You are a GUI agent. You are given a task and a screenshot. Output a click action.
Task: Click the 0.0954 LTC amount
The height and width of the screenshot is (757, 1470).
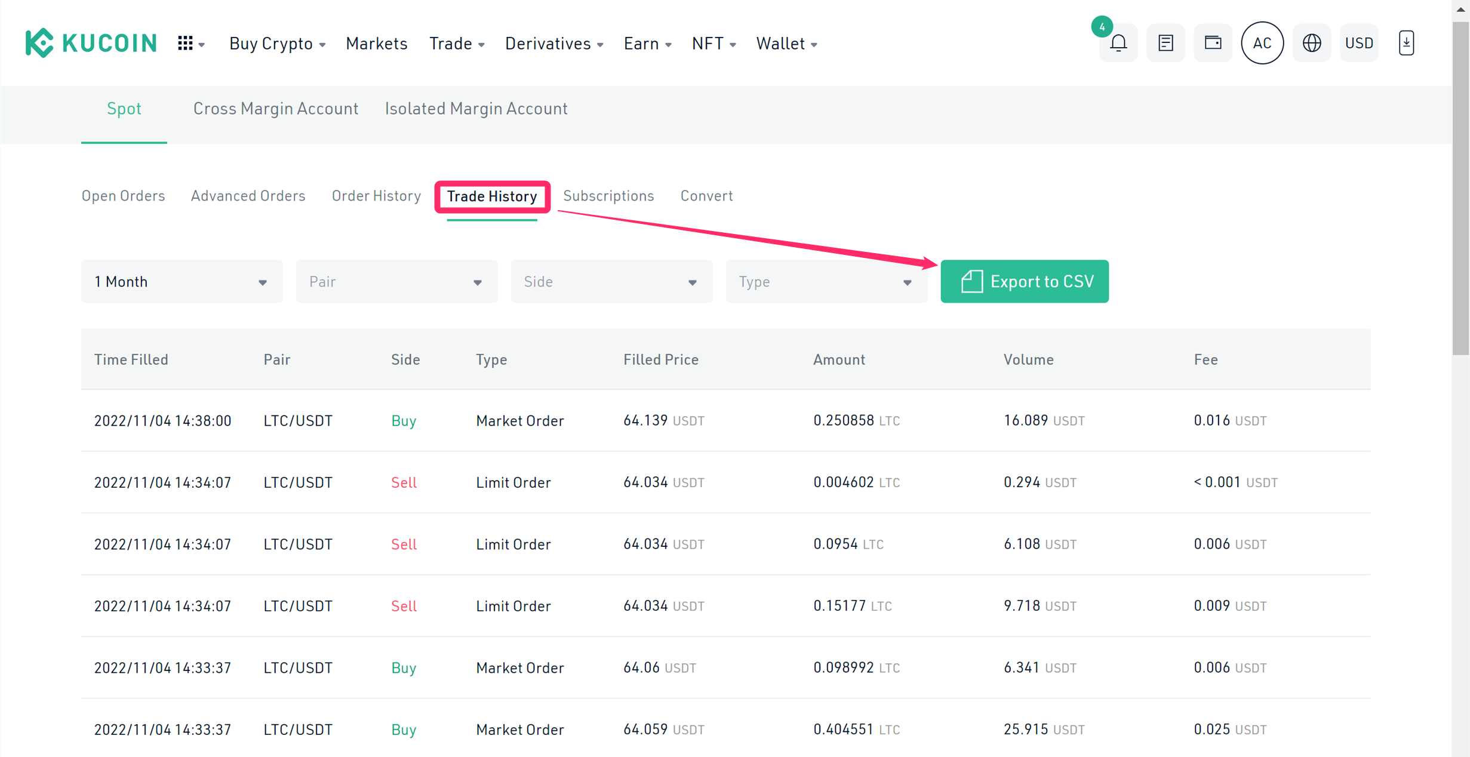pos(848,544)
